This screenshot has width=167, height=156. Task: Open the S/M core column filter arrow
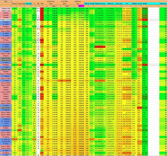pyautogui.click(x=114, y=6)
